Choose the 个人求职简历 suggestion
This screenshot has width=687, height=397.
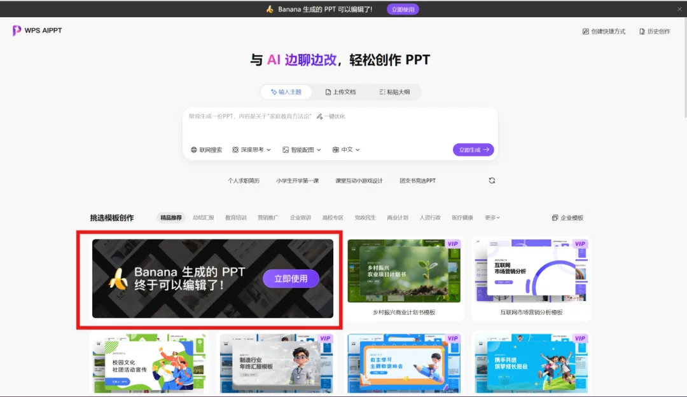(x=244, y=181)
